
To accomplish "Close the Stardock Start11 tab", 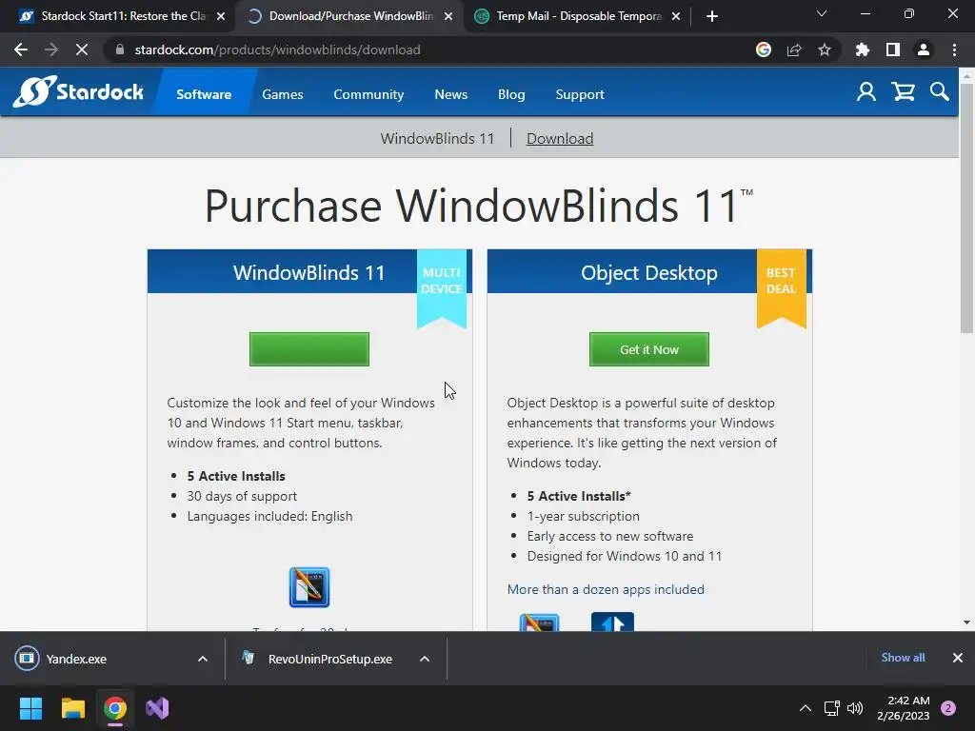I will [221, 16].
